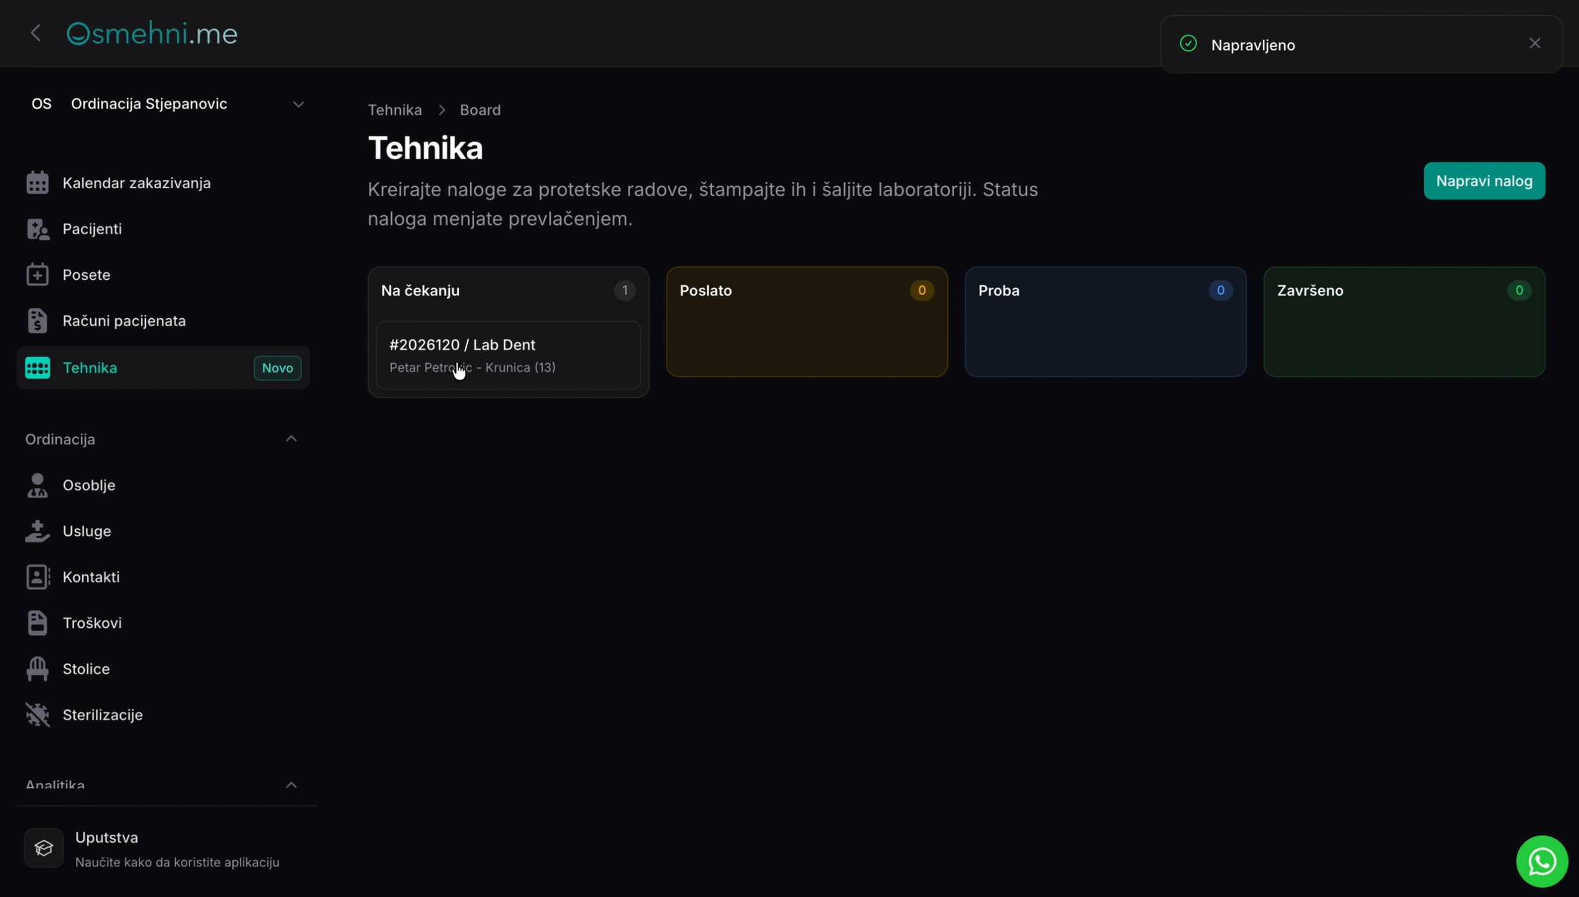Open the Stolice chair icon

(37, 669)
